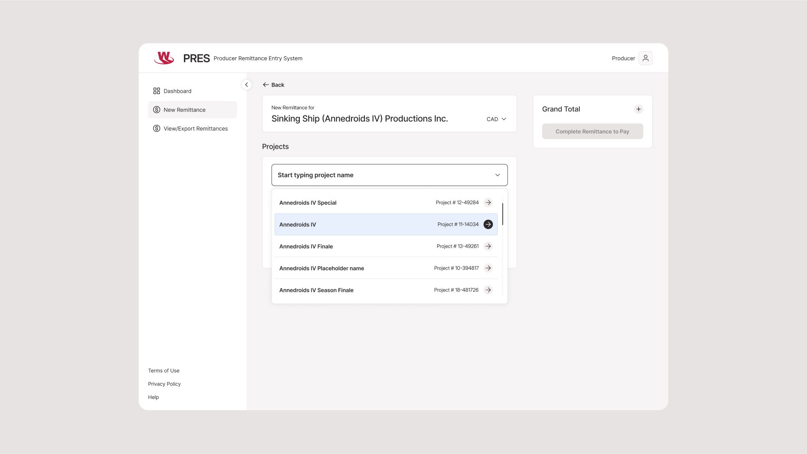Image resolution: width=807 pixels, height=454 pixels.
Task: Click Project # 10-394817 text
Action: click(x=456, y=268)
